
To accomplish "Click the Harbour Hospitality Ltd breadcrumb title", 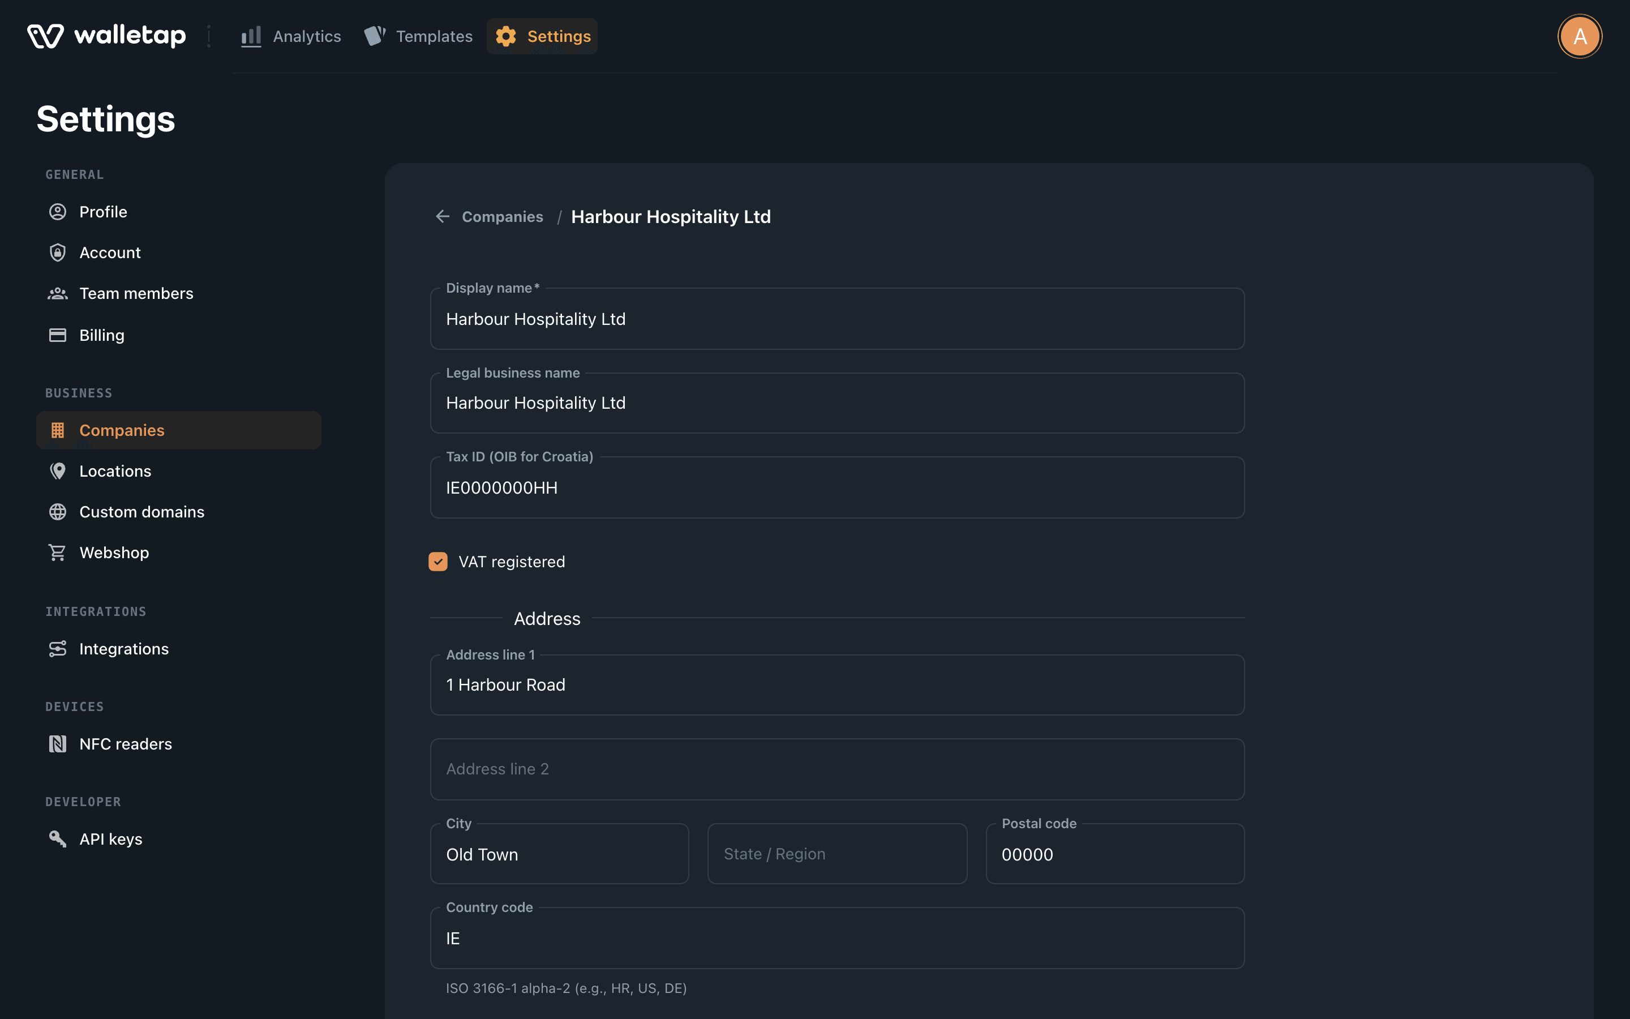I will pos(671,216).
